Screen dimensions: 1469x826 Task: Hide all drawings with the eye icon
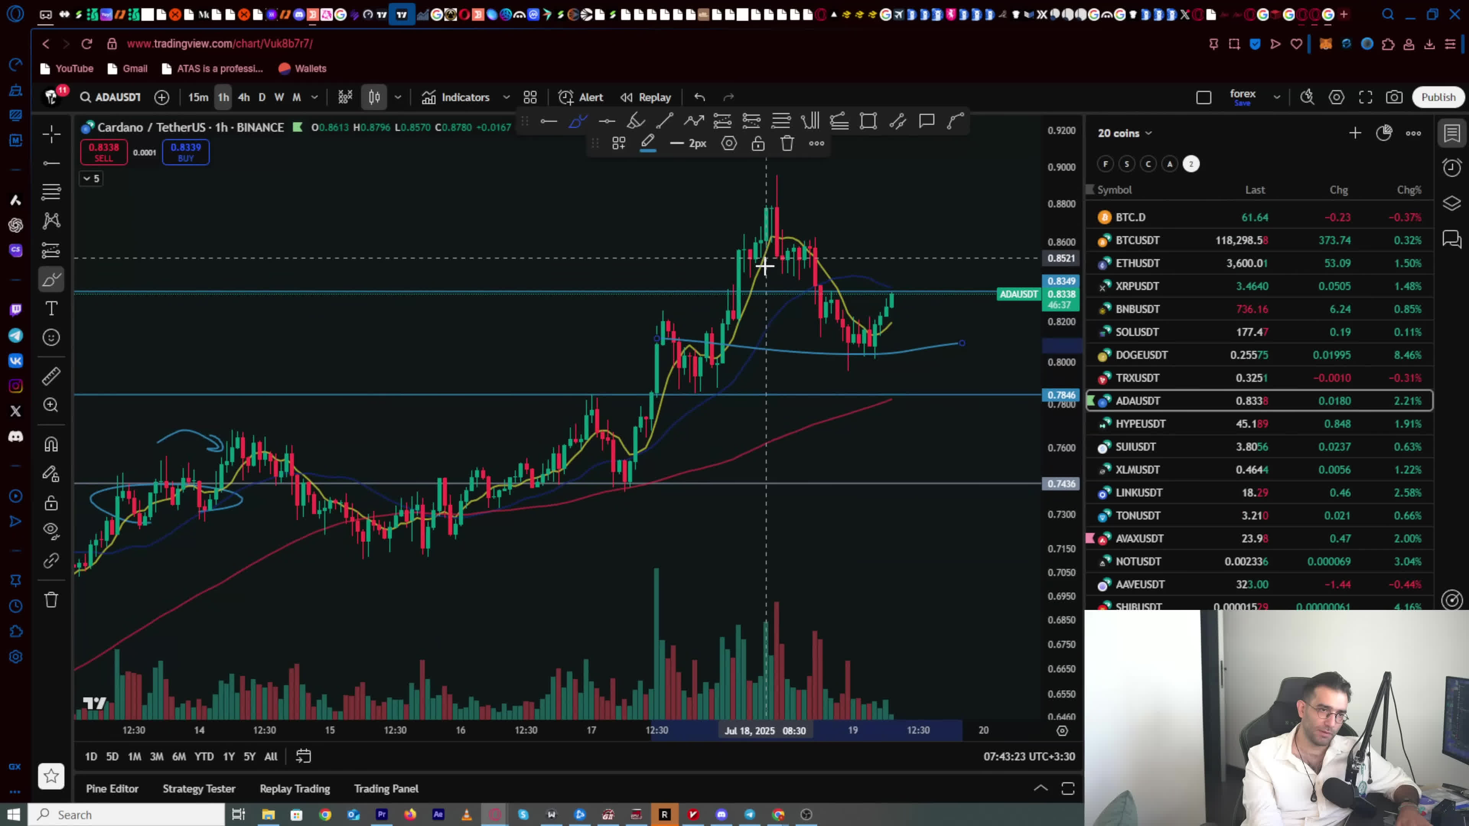pos(51,531)
